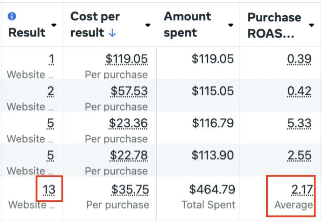Click the $35.75 total cost per purchase
This screenshot has width=322, height=221.
click(x=130, y=190)
